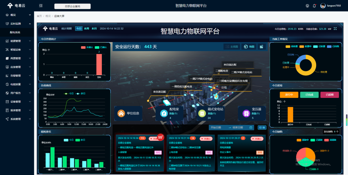The image size is (348, 175).
Task: Enter fullscreen using the expand icon
Action: (335, 29)
